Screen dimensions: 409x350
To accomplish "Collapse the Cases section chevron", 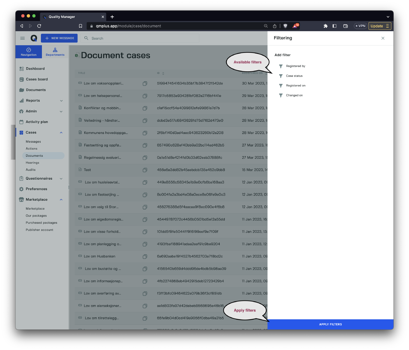I will click(61, 132).
